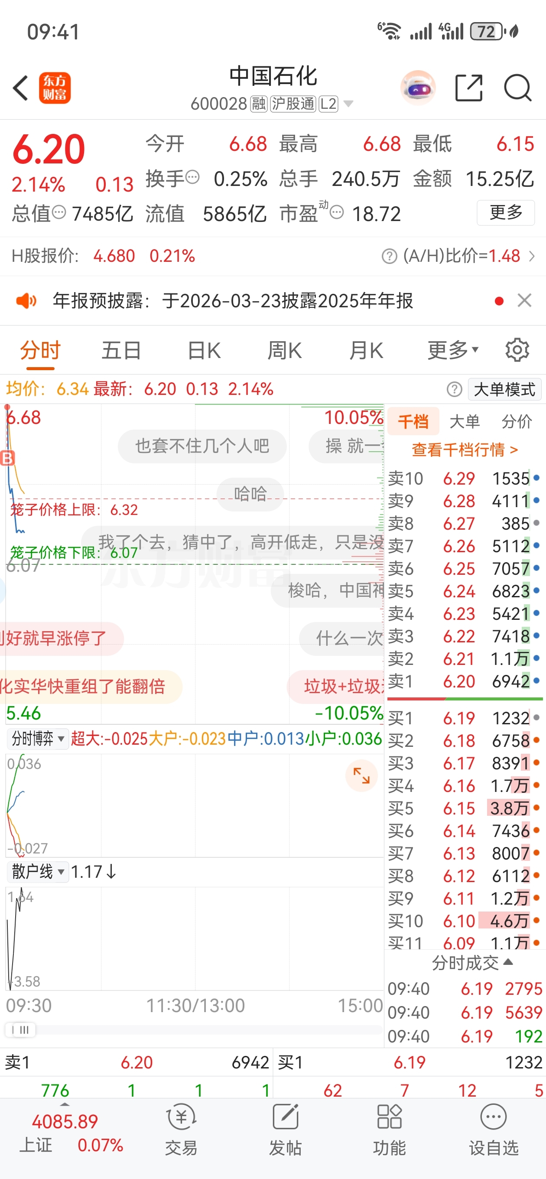
Task: Open the 交易 trade icon
Action: [x=181, y=1129]
